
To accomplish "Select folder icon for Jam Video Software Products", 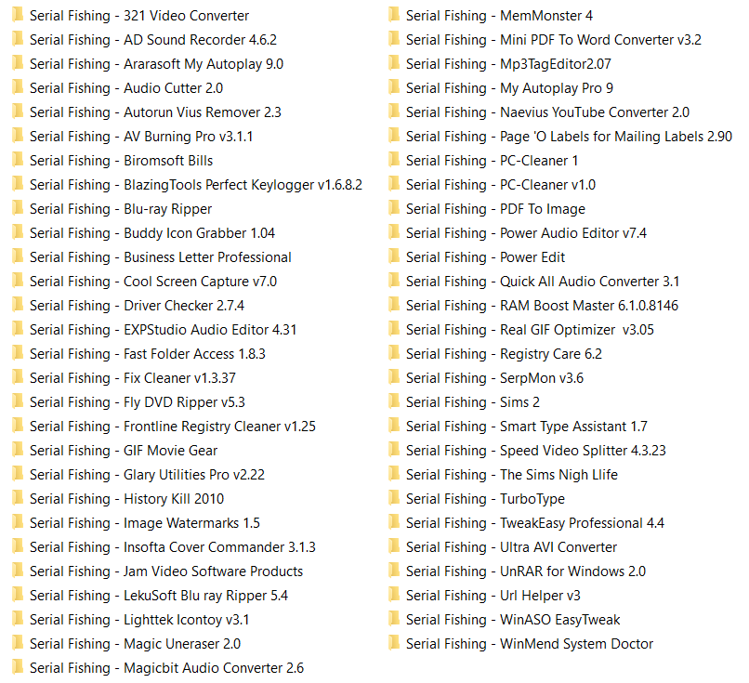I will click(x=18, y=571).
